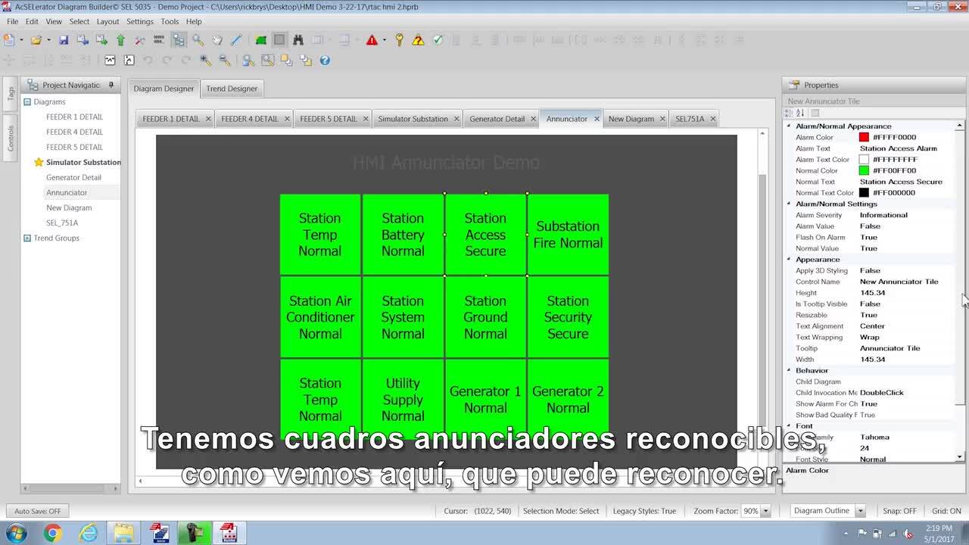The height and width of the screenshot is (545, 969).
Task: Open the binoculars Find tool
Action: click(298, 40)
